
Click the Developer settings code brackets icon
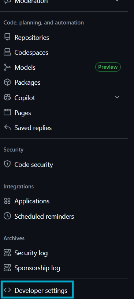coord(7,290)
